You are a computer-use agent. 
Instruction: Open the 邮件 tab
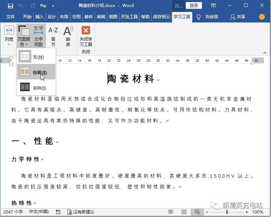pyautogui.click(x=89, y=17)
